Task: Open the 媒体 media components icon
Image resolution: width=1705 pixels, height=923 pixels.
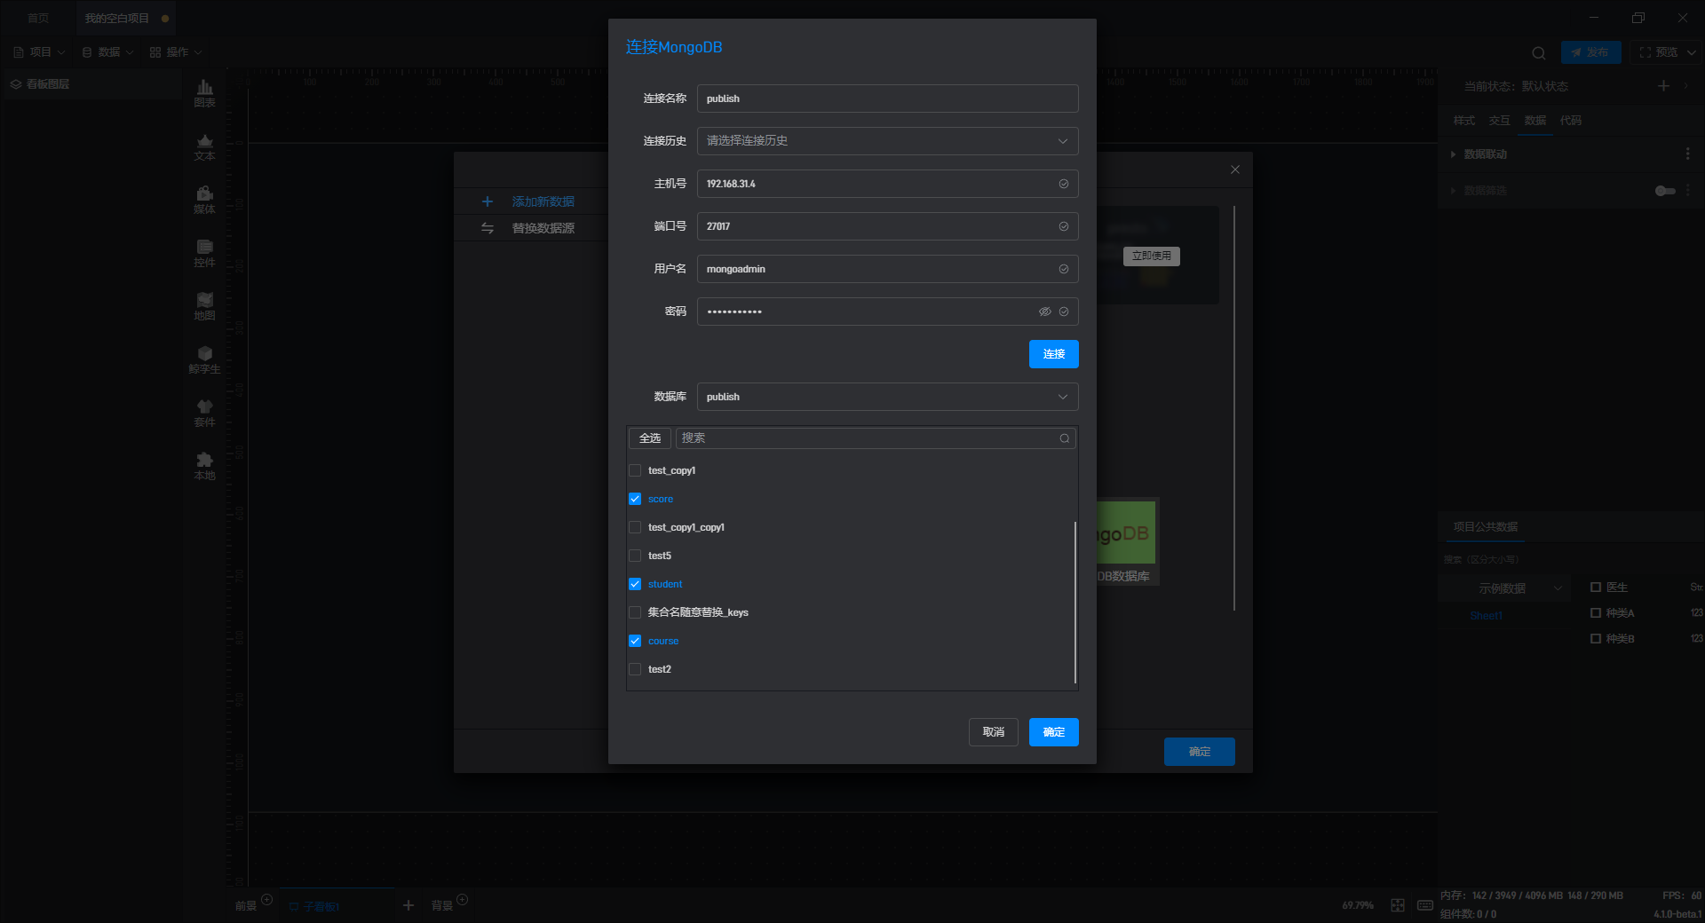Action: (204, 200)
